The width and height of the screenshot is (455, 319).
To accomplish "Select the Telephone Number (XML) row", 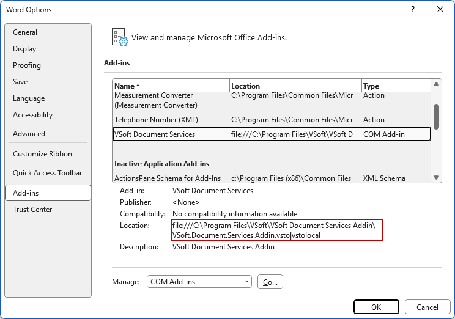I will [x=272, y=120].
